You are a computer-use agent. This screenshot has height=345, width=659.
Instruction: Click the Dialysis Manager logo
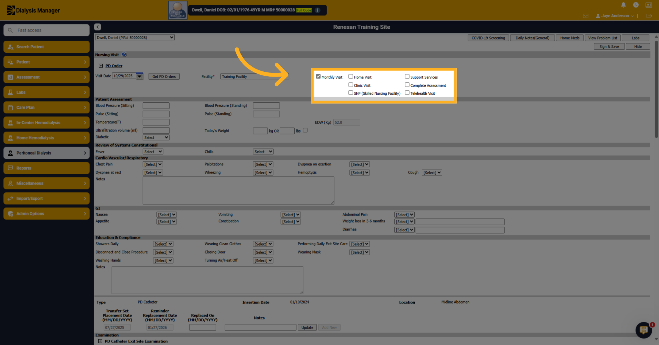pos(33,10)
